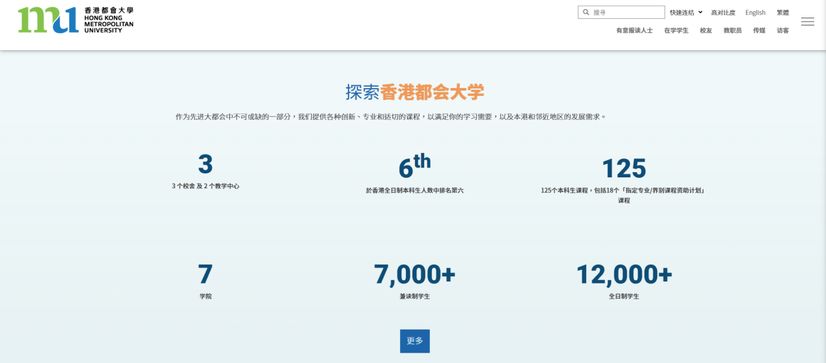Click the 全日制学生 label
826x363 pixels.
coord(624,297)
